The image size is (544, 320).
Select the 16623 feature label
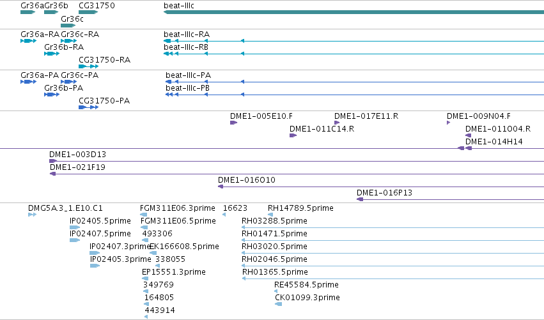pos(235,208)
